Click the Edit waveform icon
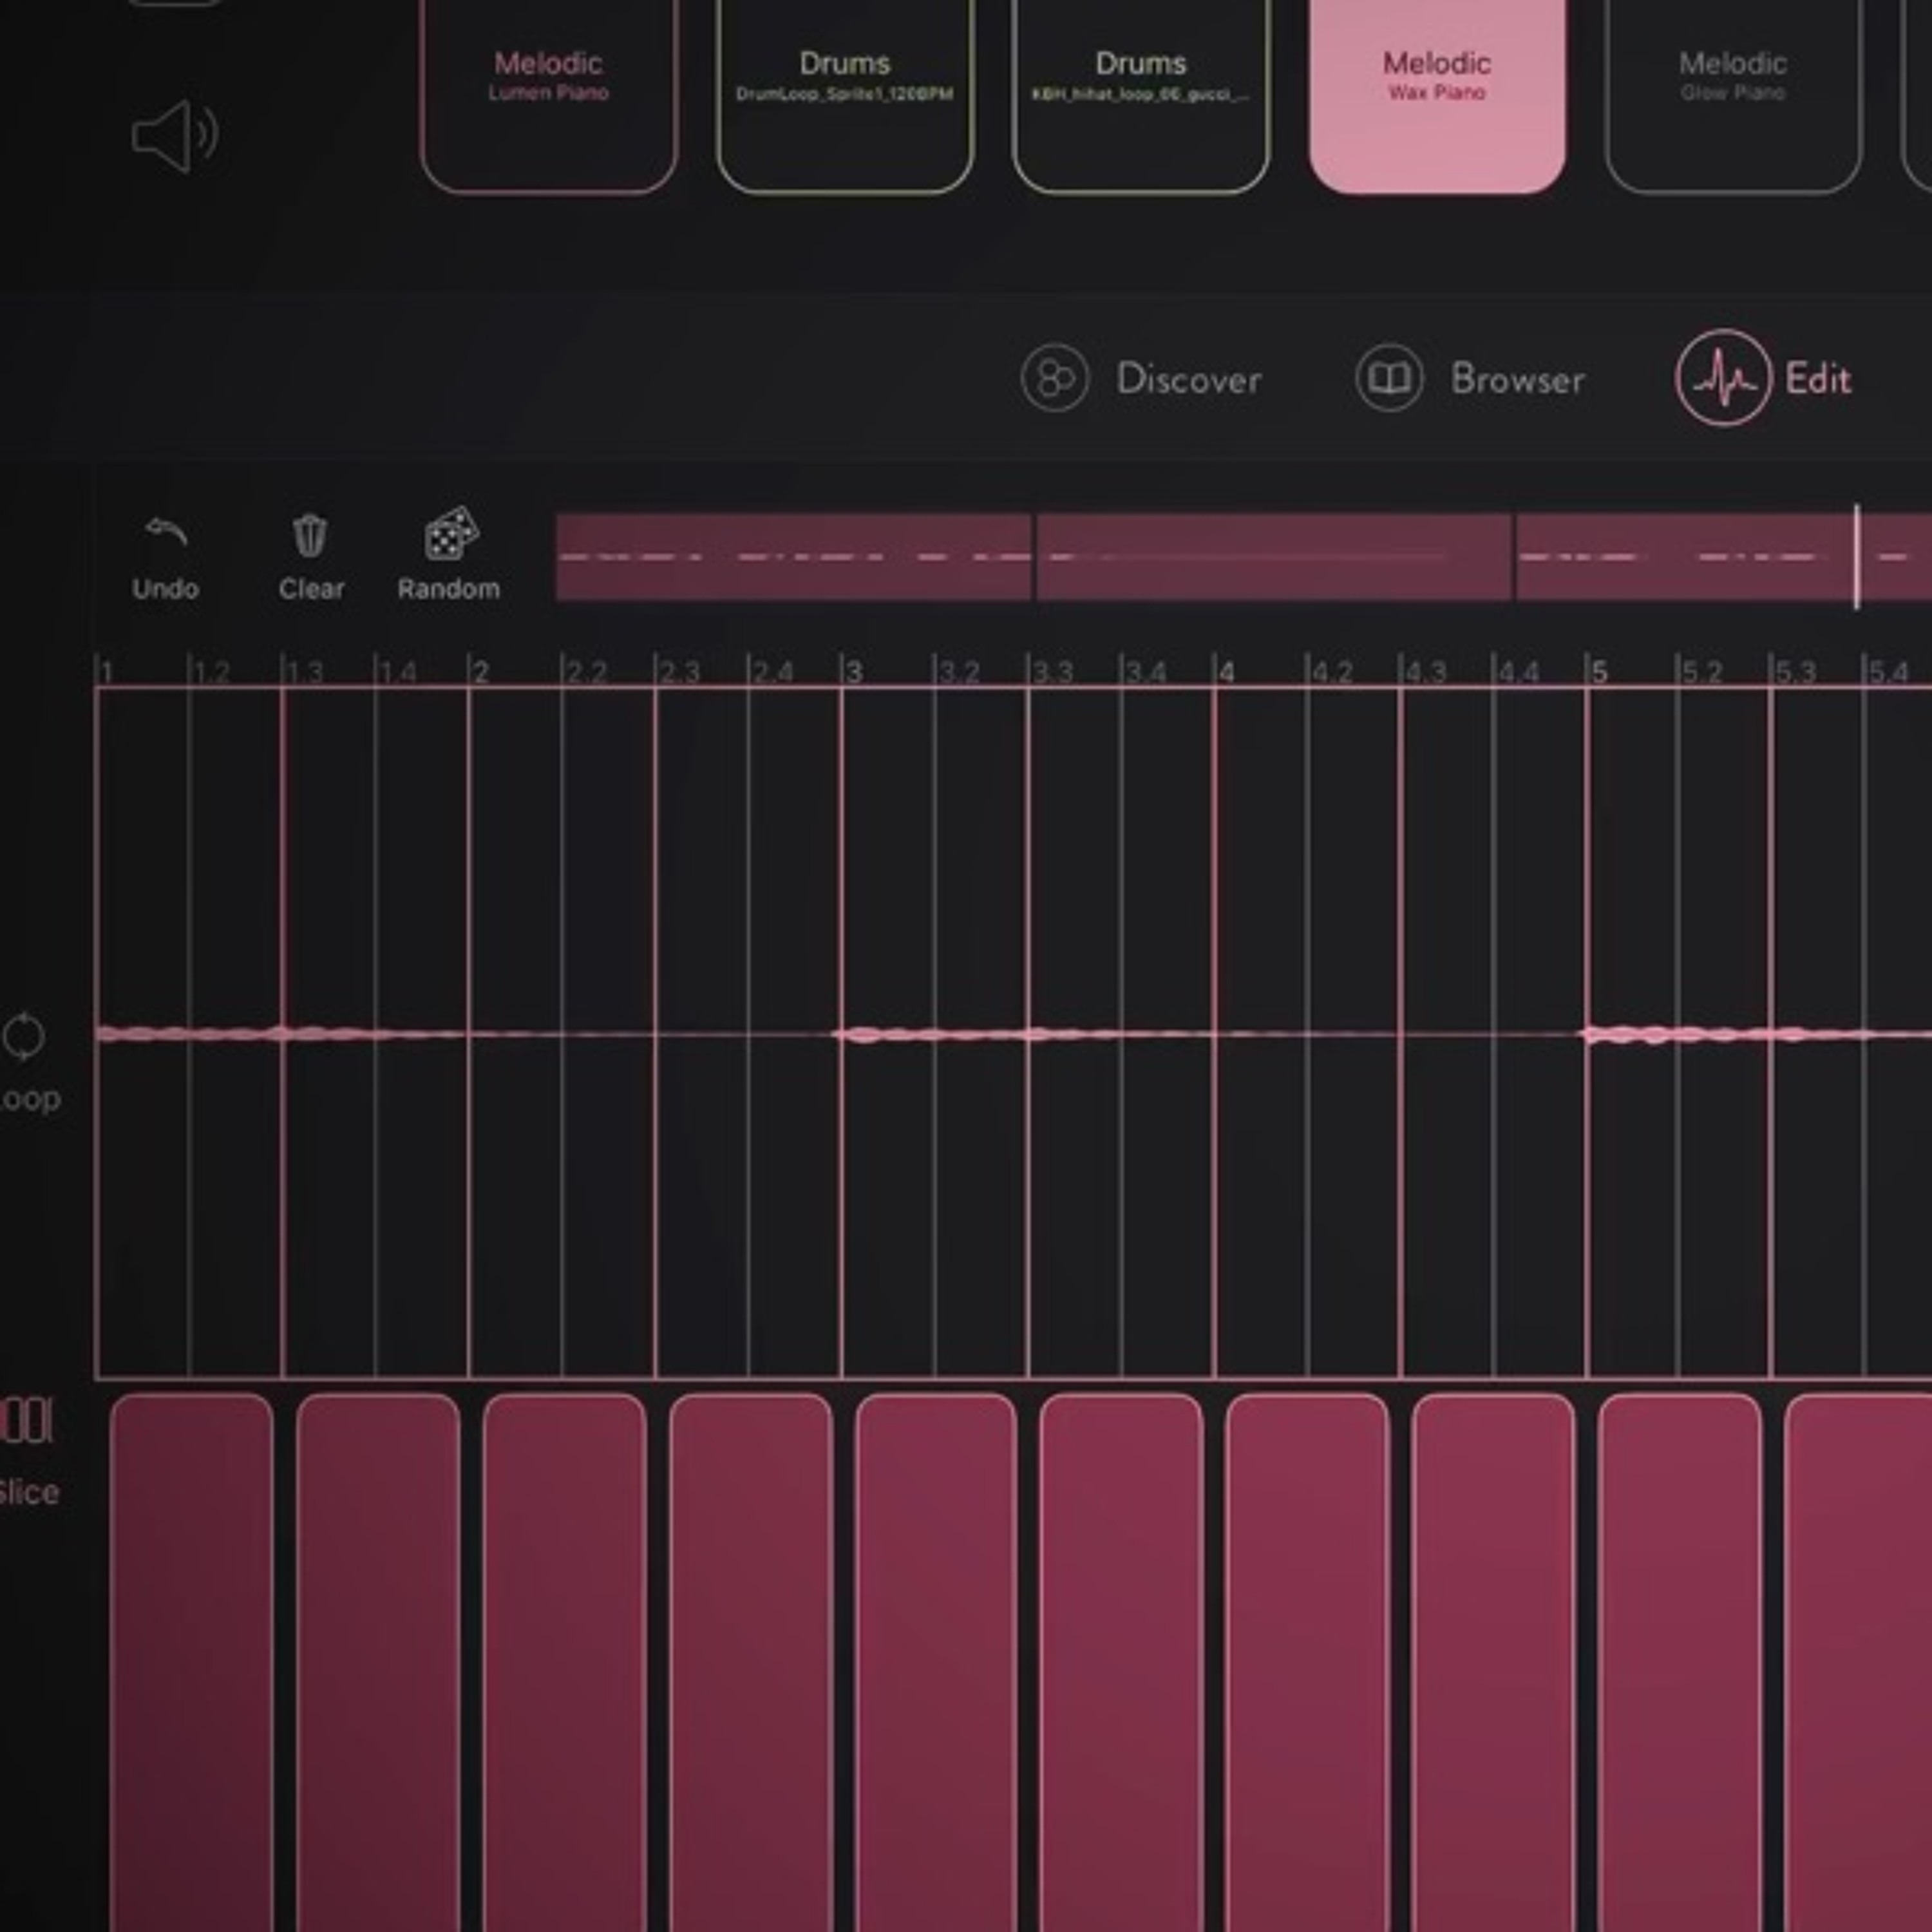The image size is (1932, 1932). point(1723,378)
